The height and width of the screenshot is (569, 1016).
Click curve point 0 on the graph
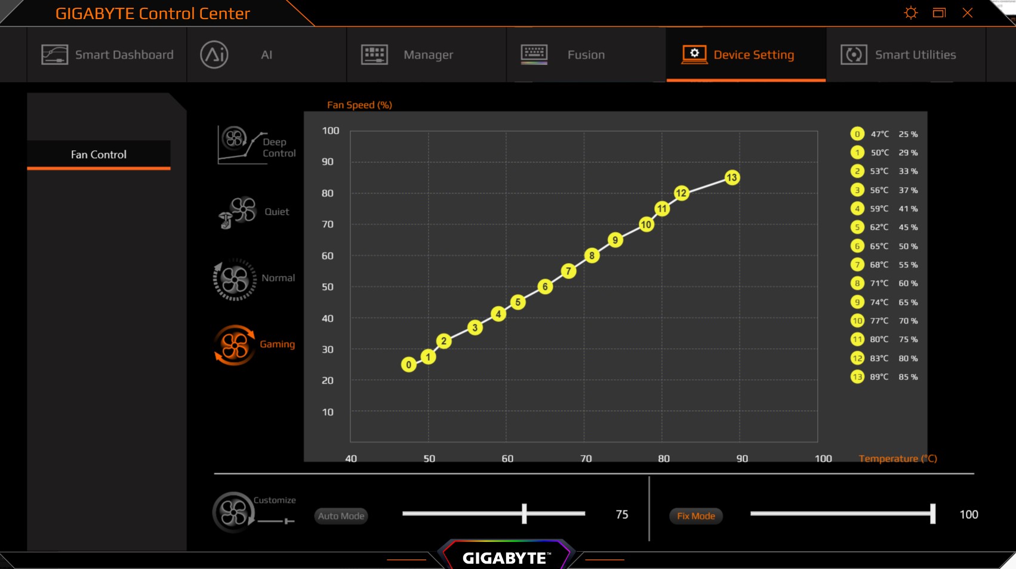[408, 364]
